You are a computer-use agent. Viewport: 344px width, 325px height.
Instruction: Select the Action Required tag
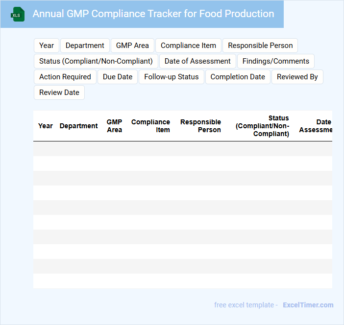pos(65,77)
